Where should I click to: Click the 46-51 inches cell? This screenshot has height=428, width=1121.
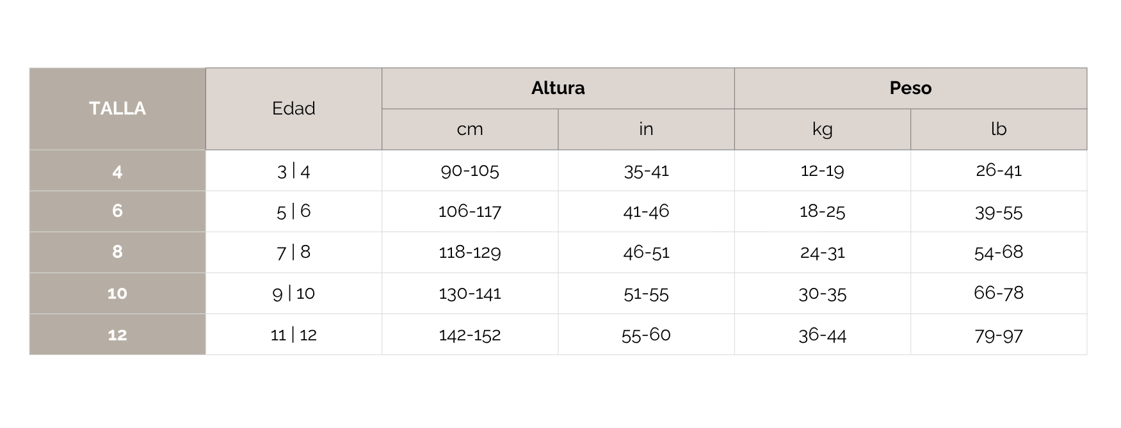coord(646,252)
